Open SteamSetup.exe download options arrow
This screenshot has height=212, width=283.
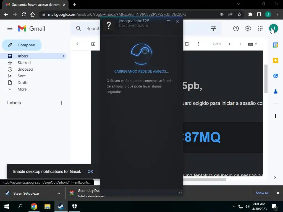59,193
